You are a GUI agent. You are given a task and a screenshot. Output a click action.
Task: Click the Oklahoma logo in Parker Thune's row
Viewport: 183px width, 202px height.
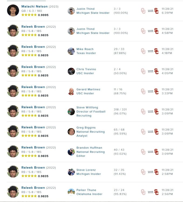[x=143, y=192]
